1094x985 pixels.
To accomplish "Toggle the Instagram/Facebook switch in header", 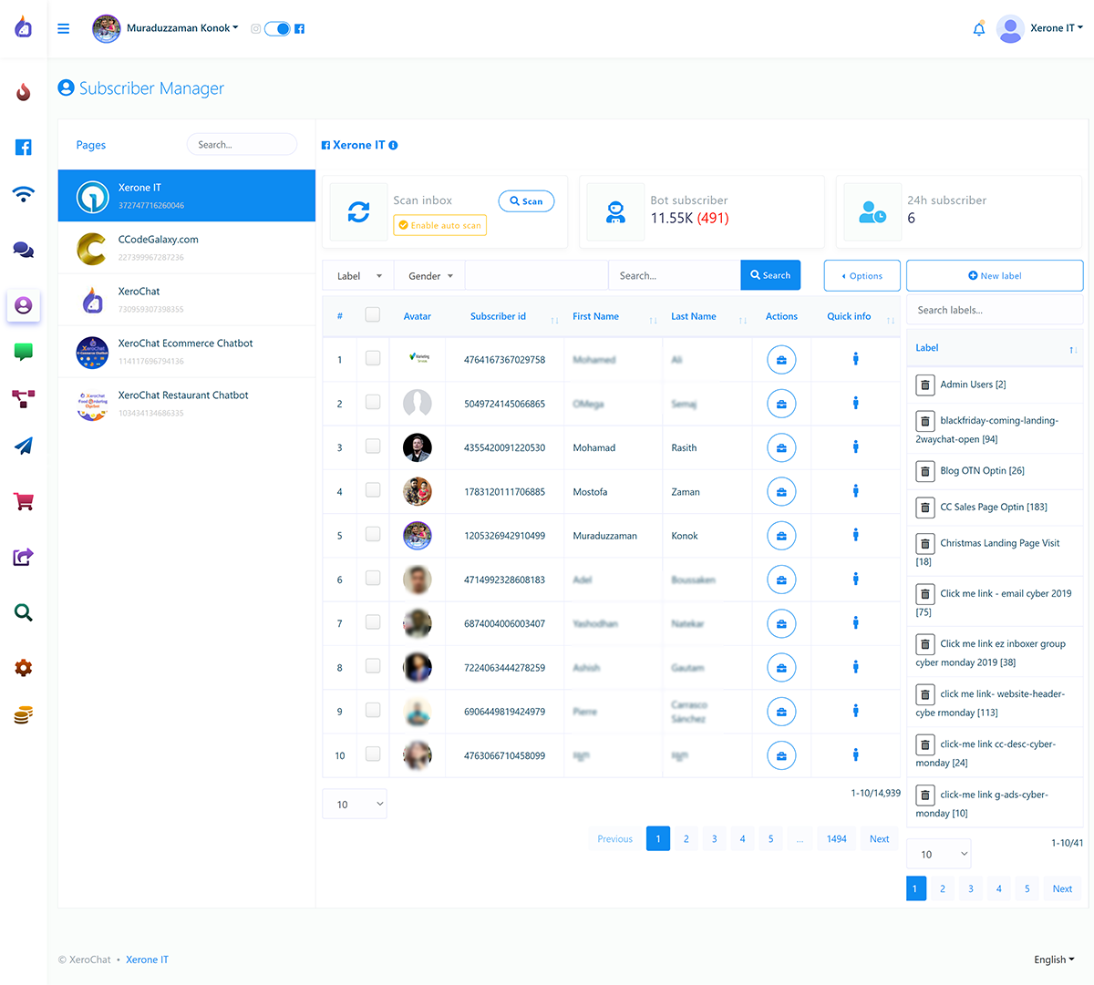I will [x=277, y=29].
